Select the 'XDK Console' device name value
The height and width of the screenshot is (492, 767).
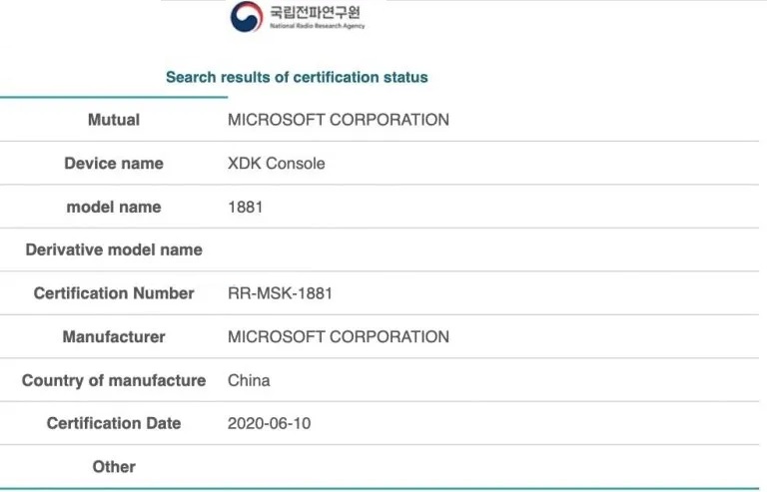click(277, 164)
